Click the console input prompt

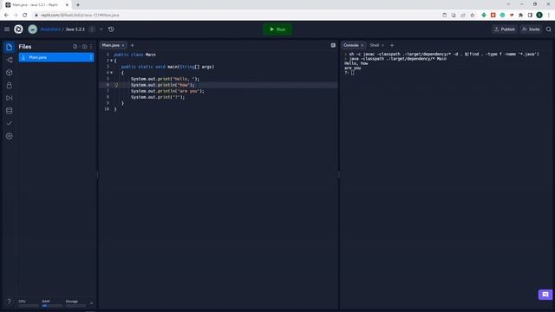coord(353,73)
